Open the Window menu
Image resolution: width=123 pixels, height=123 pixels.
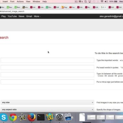(36, 1)
